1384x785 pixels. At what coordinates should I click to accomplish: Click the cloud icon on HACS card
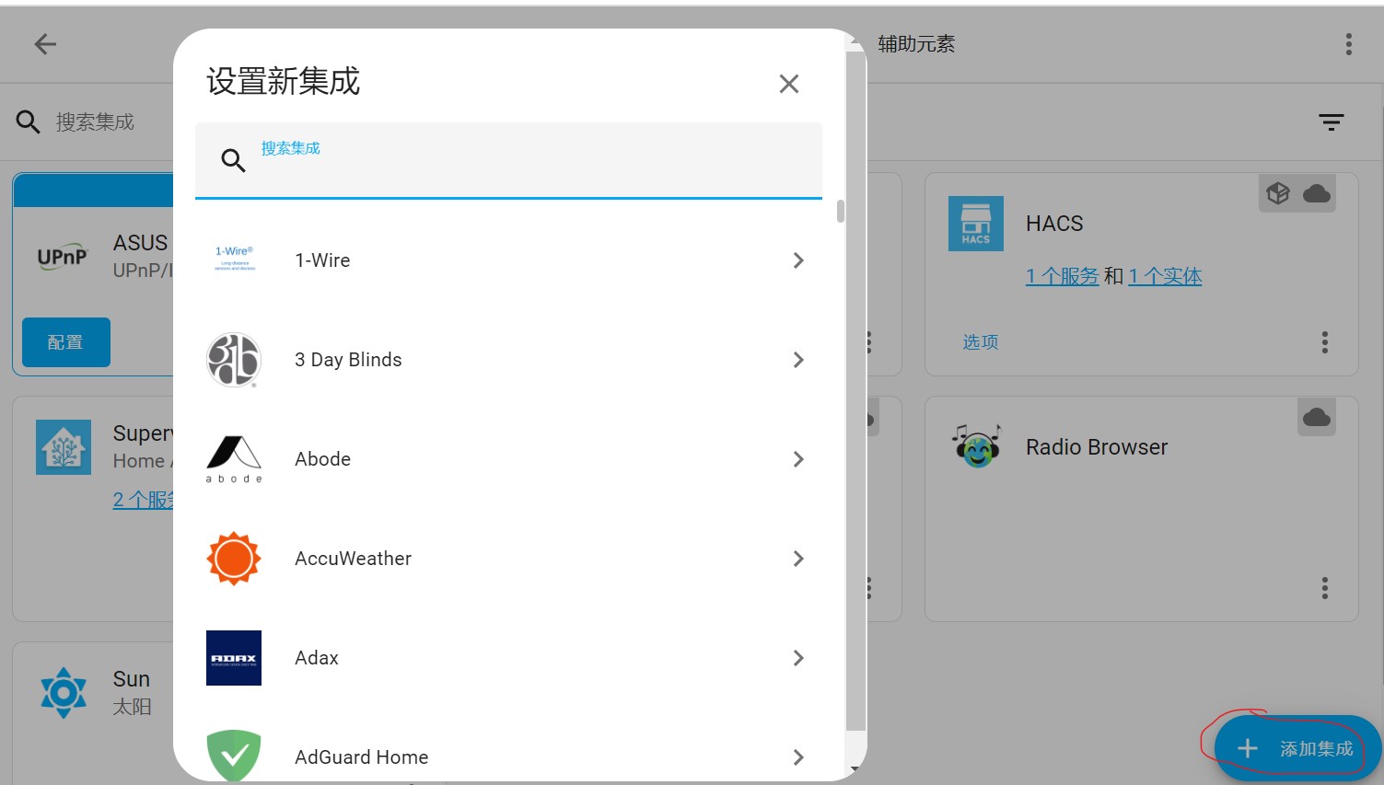pyautogui.click(x=1317, y=193)
